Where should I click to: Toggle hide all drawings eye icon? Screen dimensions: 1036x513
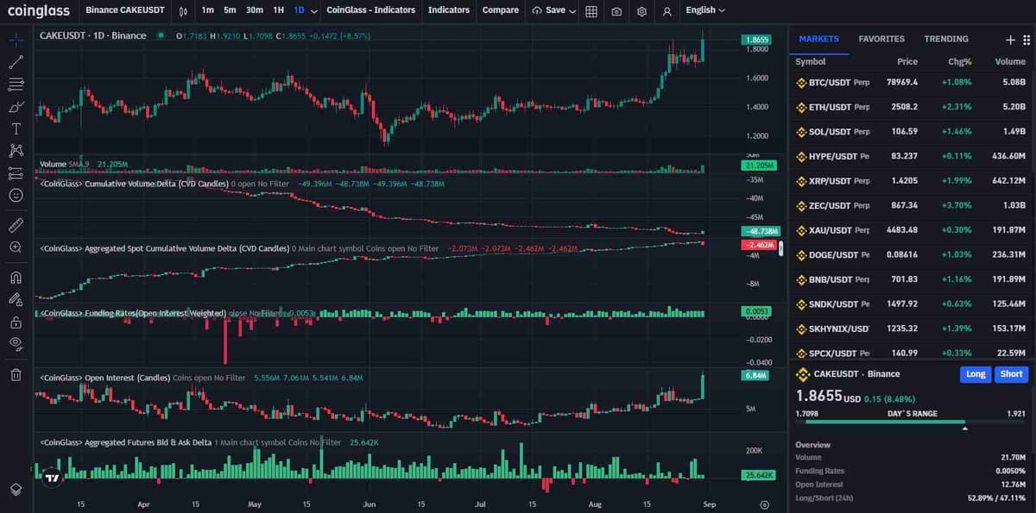(x=16, y=344)
